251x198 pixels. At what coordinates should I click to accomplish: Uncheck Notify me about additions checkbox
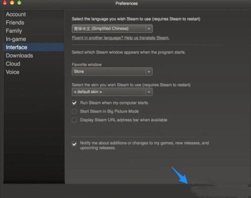pyautogui.click(x=74, y=144)
